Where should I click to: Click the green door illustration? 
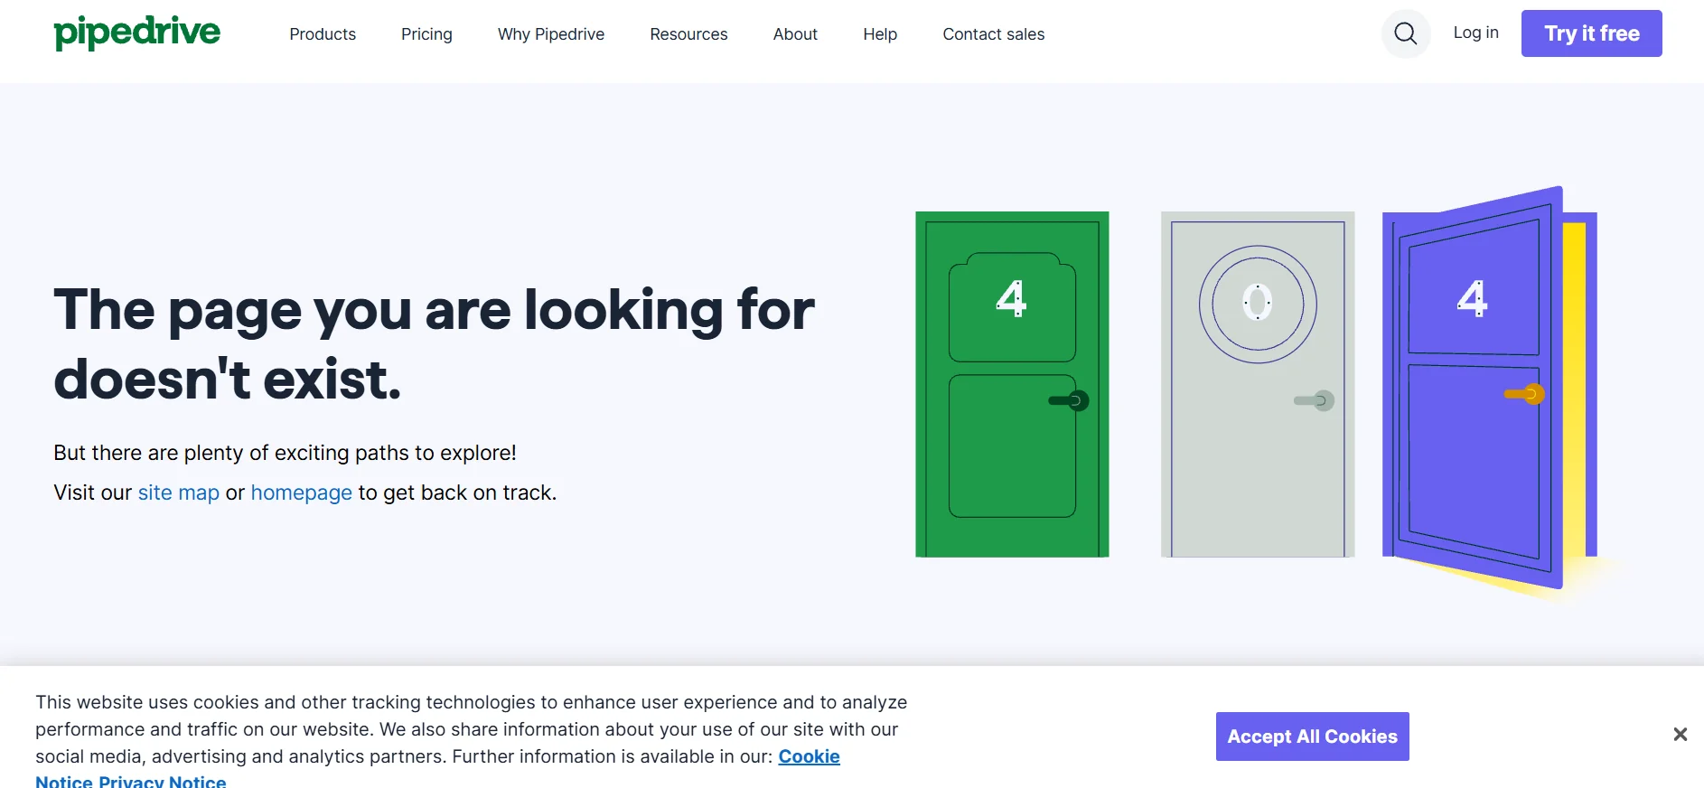(x=1012, y=384)
